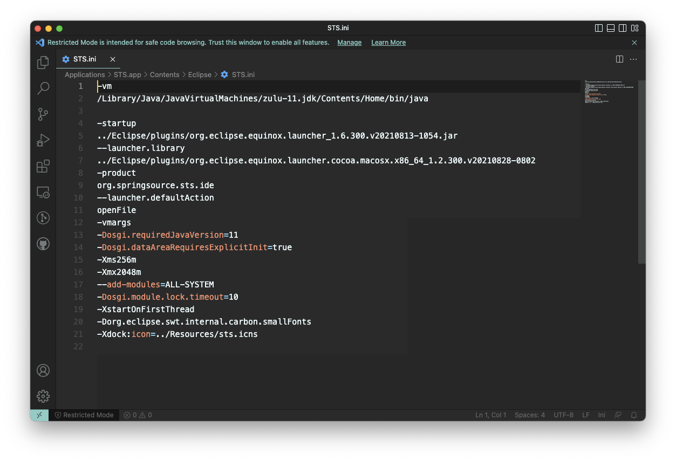Viewport: 676px width, 461px height.
Task: Select STS.app in the breadcrumb path
Action: (127, 75)
